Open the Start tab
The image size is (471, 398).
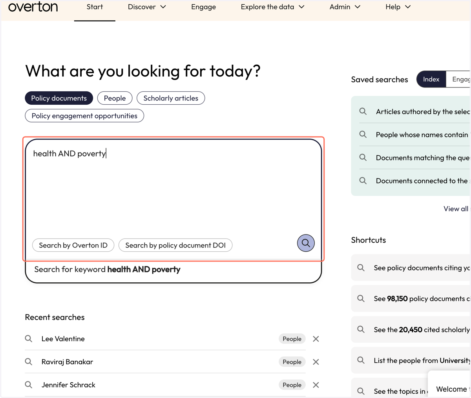pyautogui.click(x=95, y=7)
